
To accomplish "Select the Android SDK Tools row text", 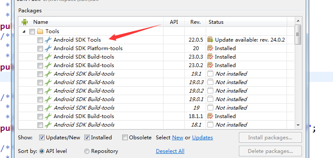I will coord(78,40).
